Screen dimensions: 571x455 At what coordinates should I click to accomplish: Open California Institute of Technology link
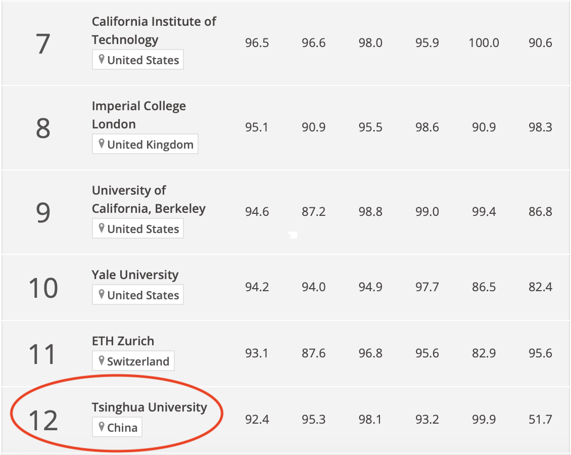(x=154, y=31)
